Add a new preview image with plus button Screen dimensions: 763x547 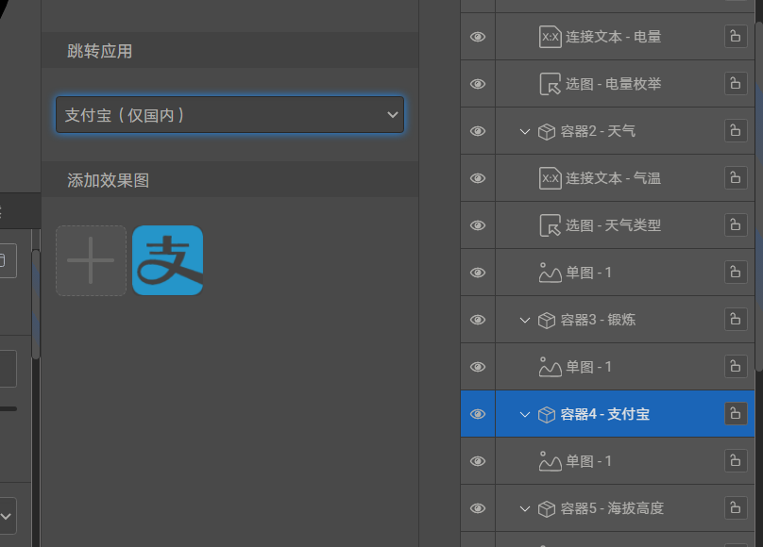click(x=91, y=260)
